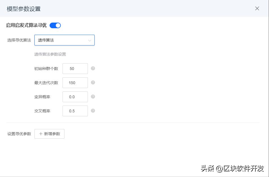Click the grey help icon after the 50 field
The image size is (269, 177).
coord(93,68)
